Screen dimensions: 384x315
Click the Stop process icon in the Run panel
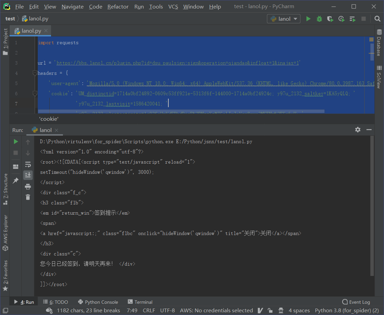pos(16,153)
